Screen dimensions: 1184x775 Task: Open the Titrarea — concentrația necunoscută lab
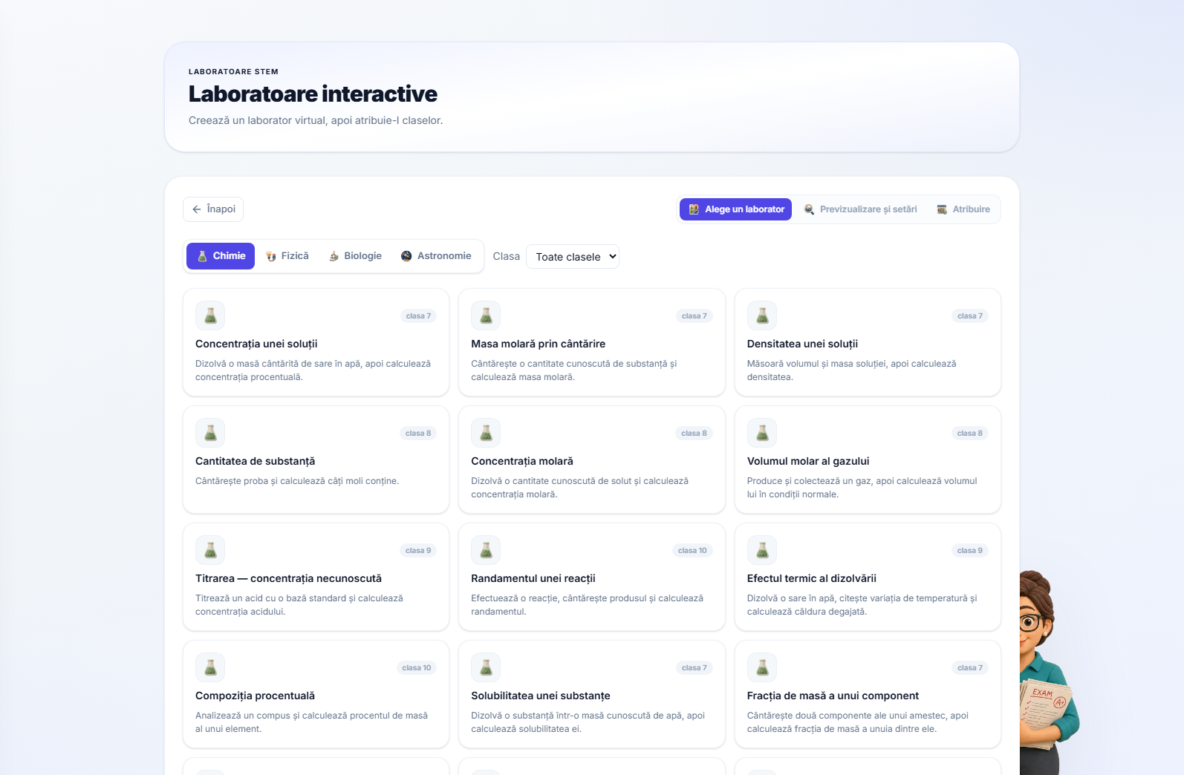tap(316, 578)
